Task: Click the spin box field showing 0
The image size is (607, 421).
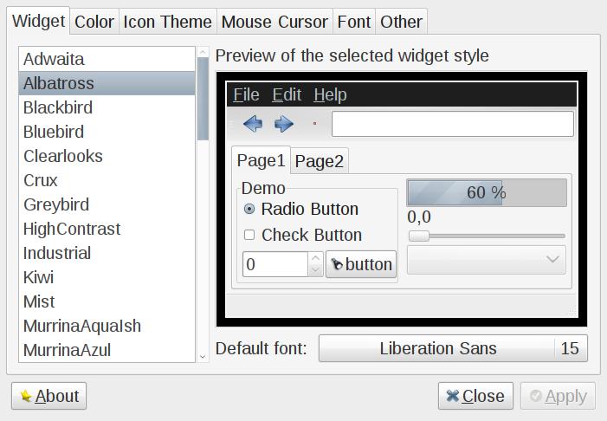Action: [x=275, y=264]
